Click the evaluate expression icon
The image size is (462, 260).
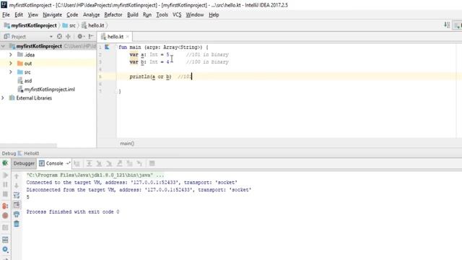(x=152, y=163)
